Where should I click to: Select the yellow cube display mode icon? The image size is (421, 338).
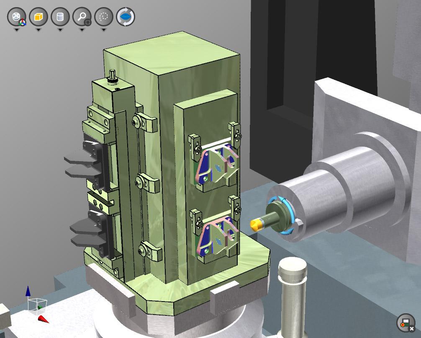coord(39,17)
